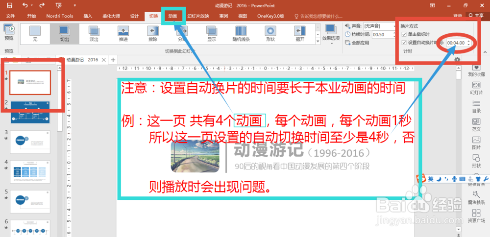Switch to the 设计 tab
The height and width of the screenshot is (237, 490).
point(134,16)
